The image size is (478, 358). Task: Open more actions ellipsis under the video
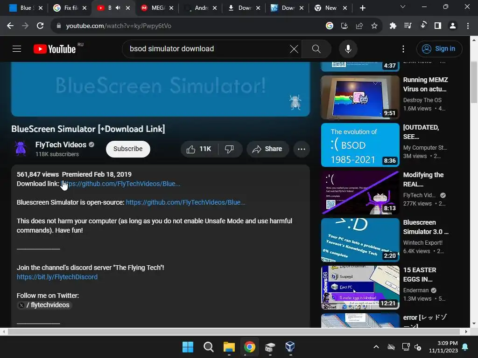(x=301, y=149)
